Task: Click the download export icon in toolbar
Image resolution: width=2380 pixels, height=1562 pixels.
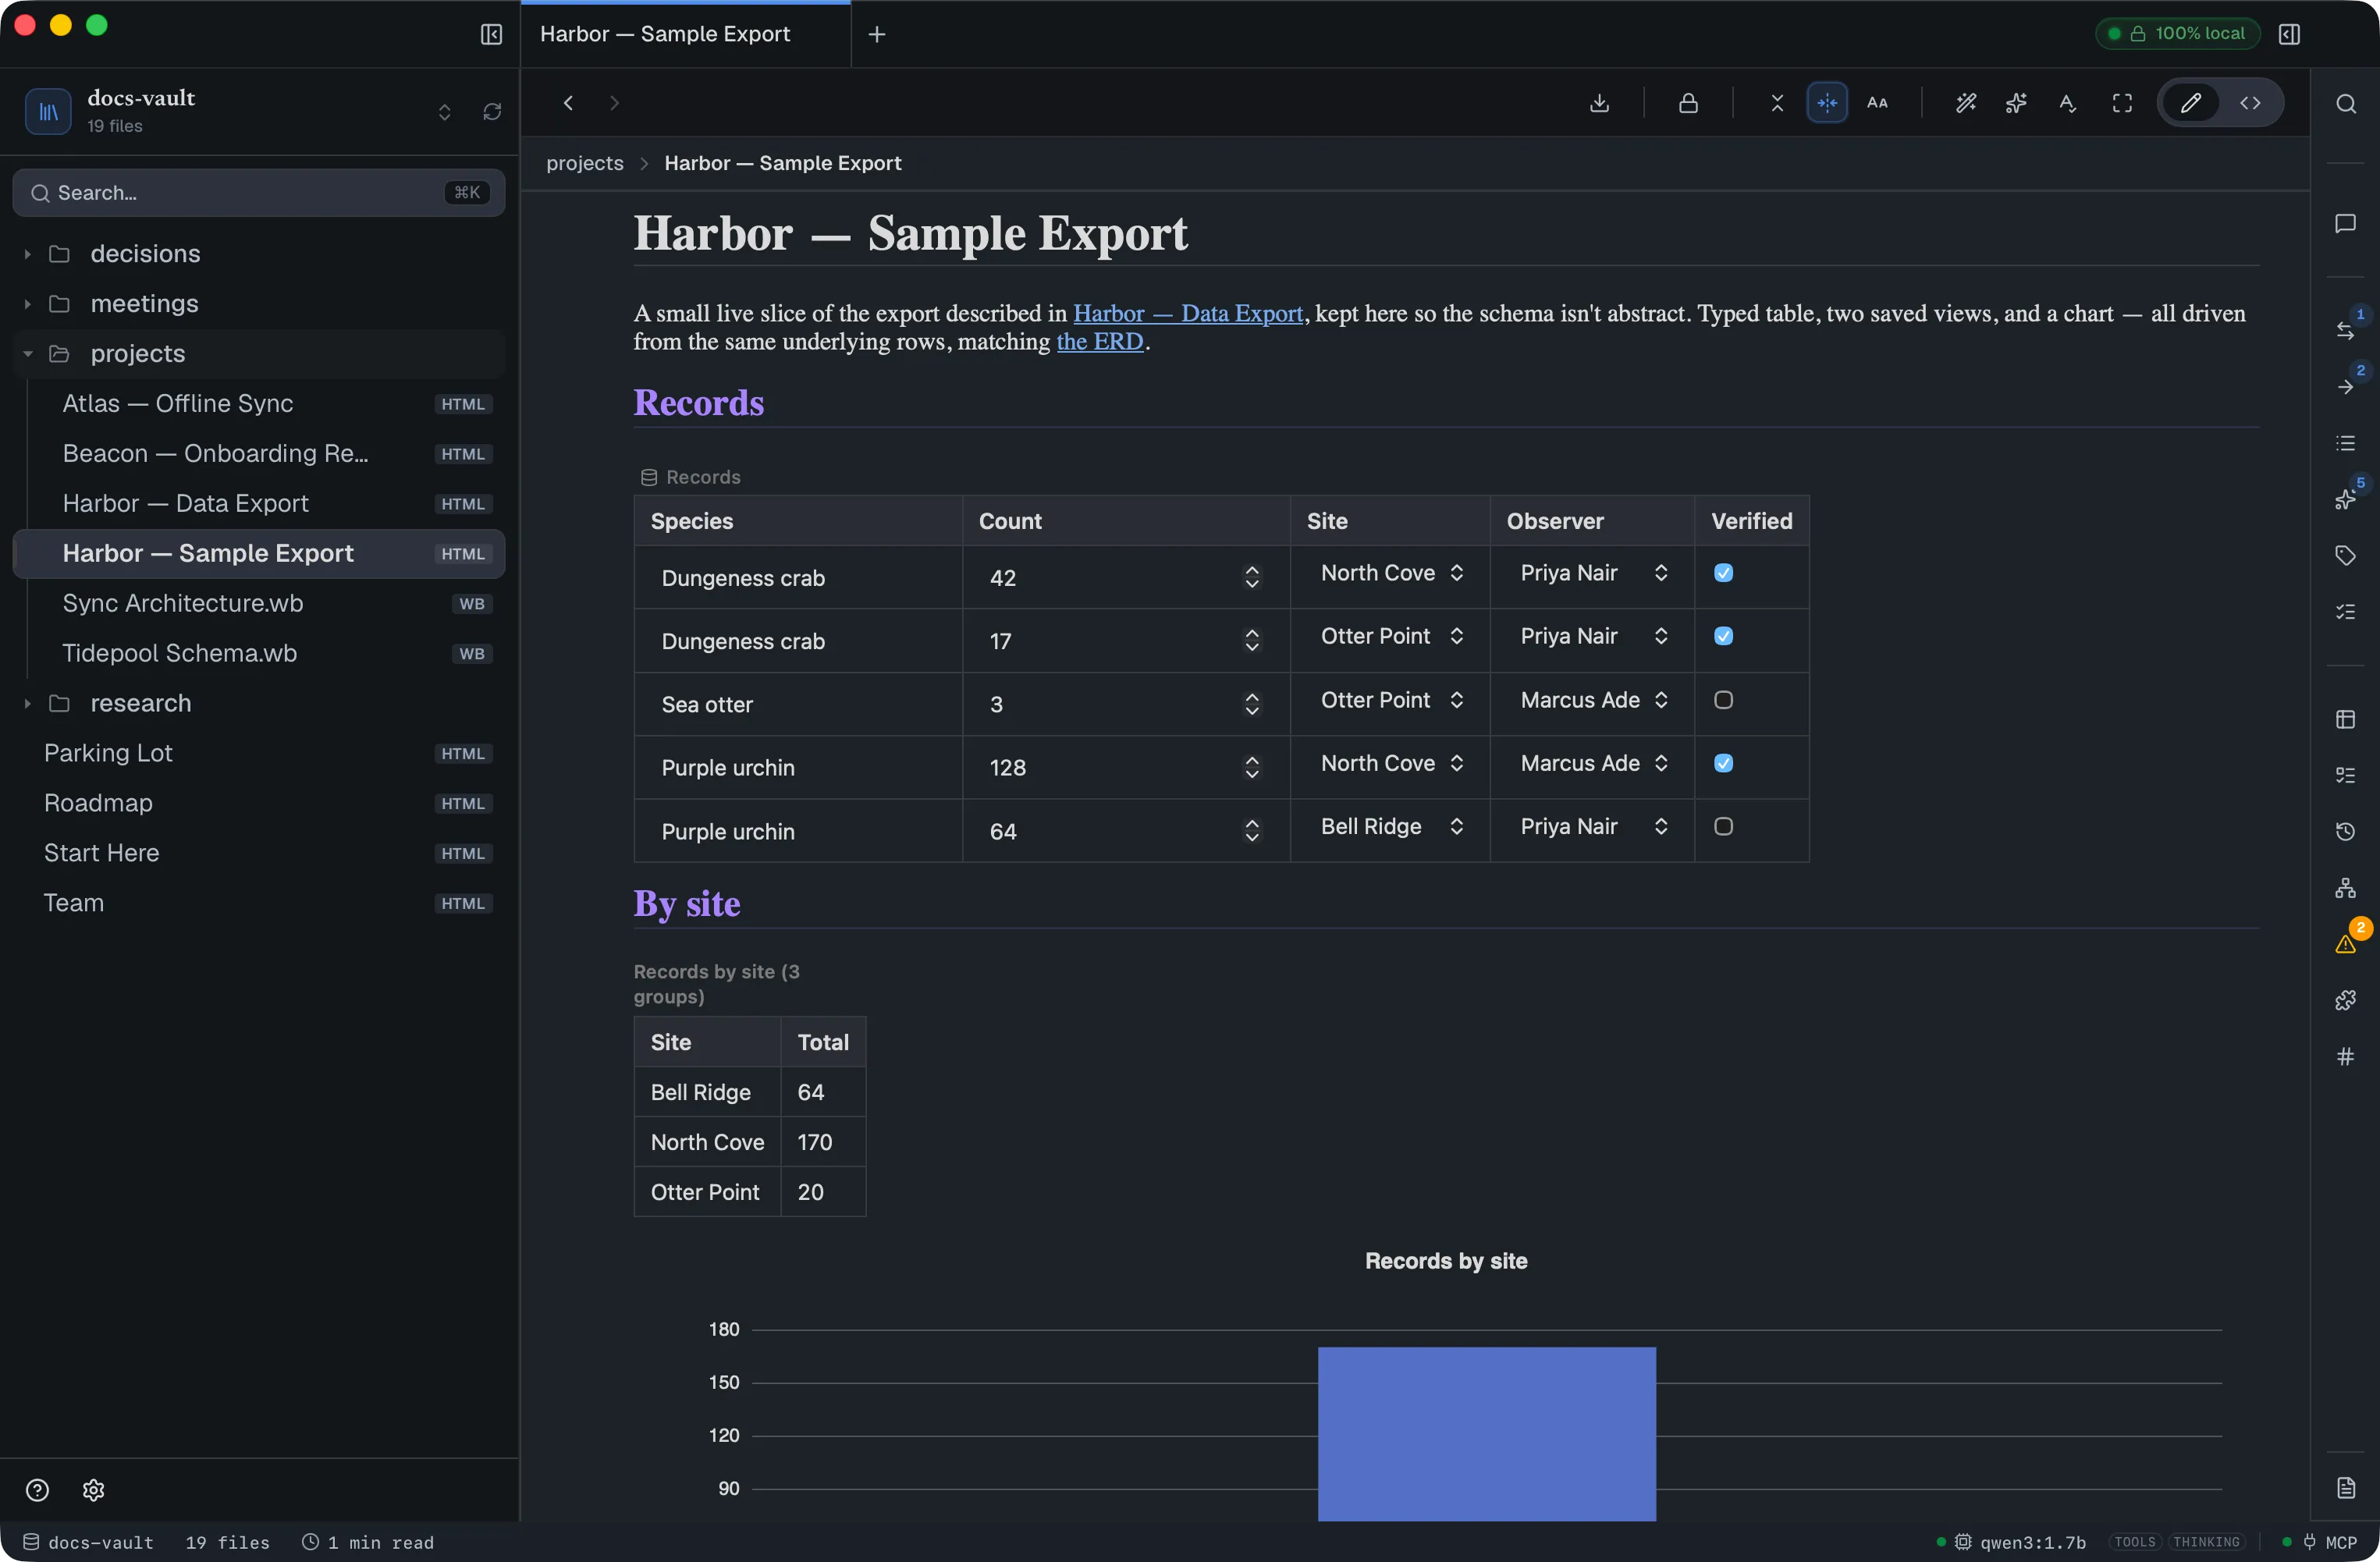Action: 1599,103
